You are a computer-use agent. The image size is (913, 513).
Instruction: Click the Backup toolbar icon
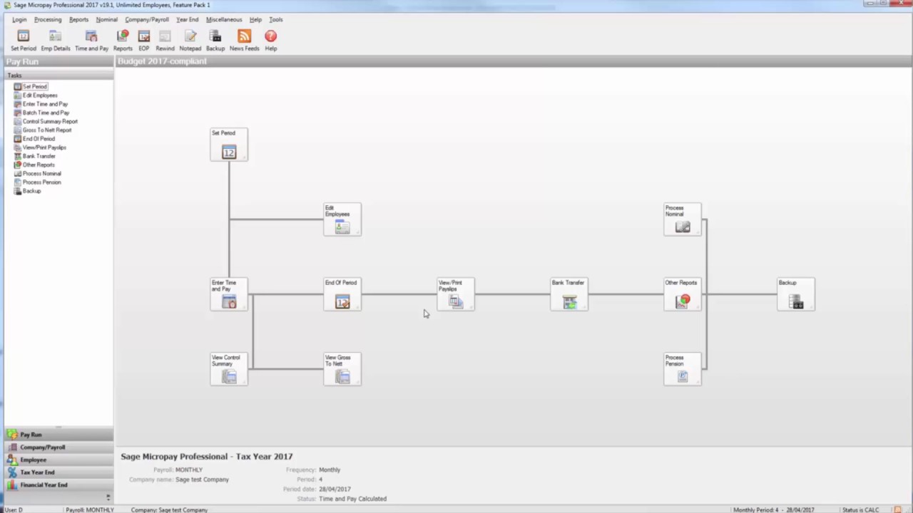(215, 41)
